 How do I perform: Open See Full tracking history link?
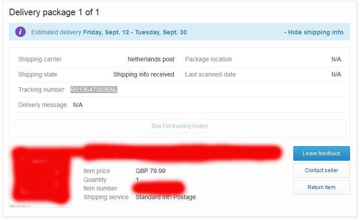(180, 126)
